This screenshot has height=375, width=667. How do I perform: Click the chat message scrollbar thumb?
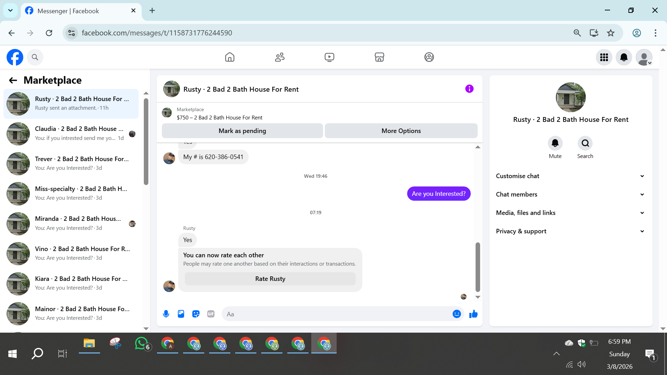[x=478, y=267]
